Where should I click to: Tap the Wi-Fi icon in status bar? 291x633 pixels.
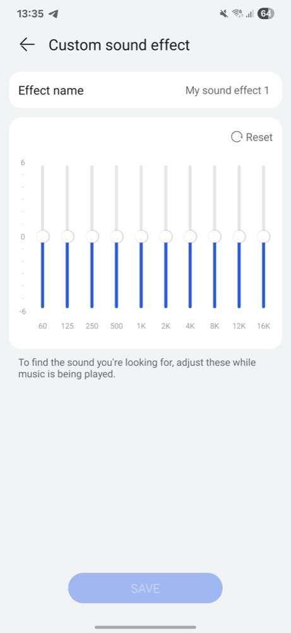point(237,14)
